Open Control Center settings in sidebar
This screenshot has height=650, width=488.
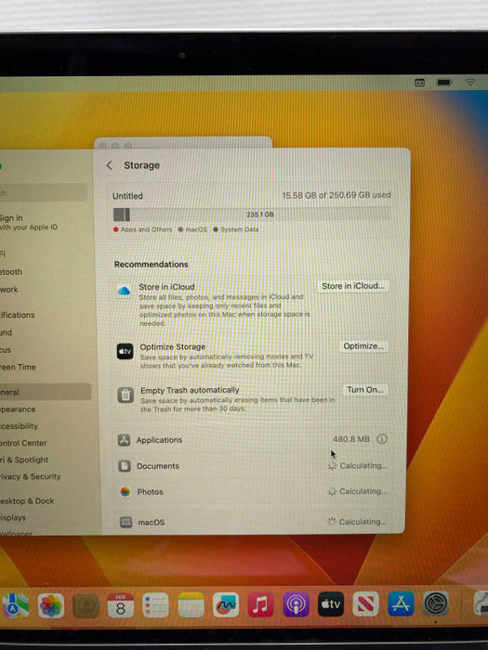click(x=23, y=443)
